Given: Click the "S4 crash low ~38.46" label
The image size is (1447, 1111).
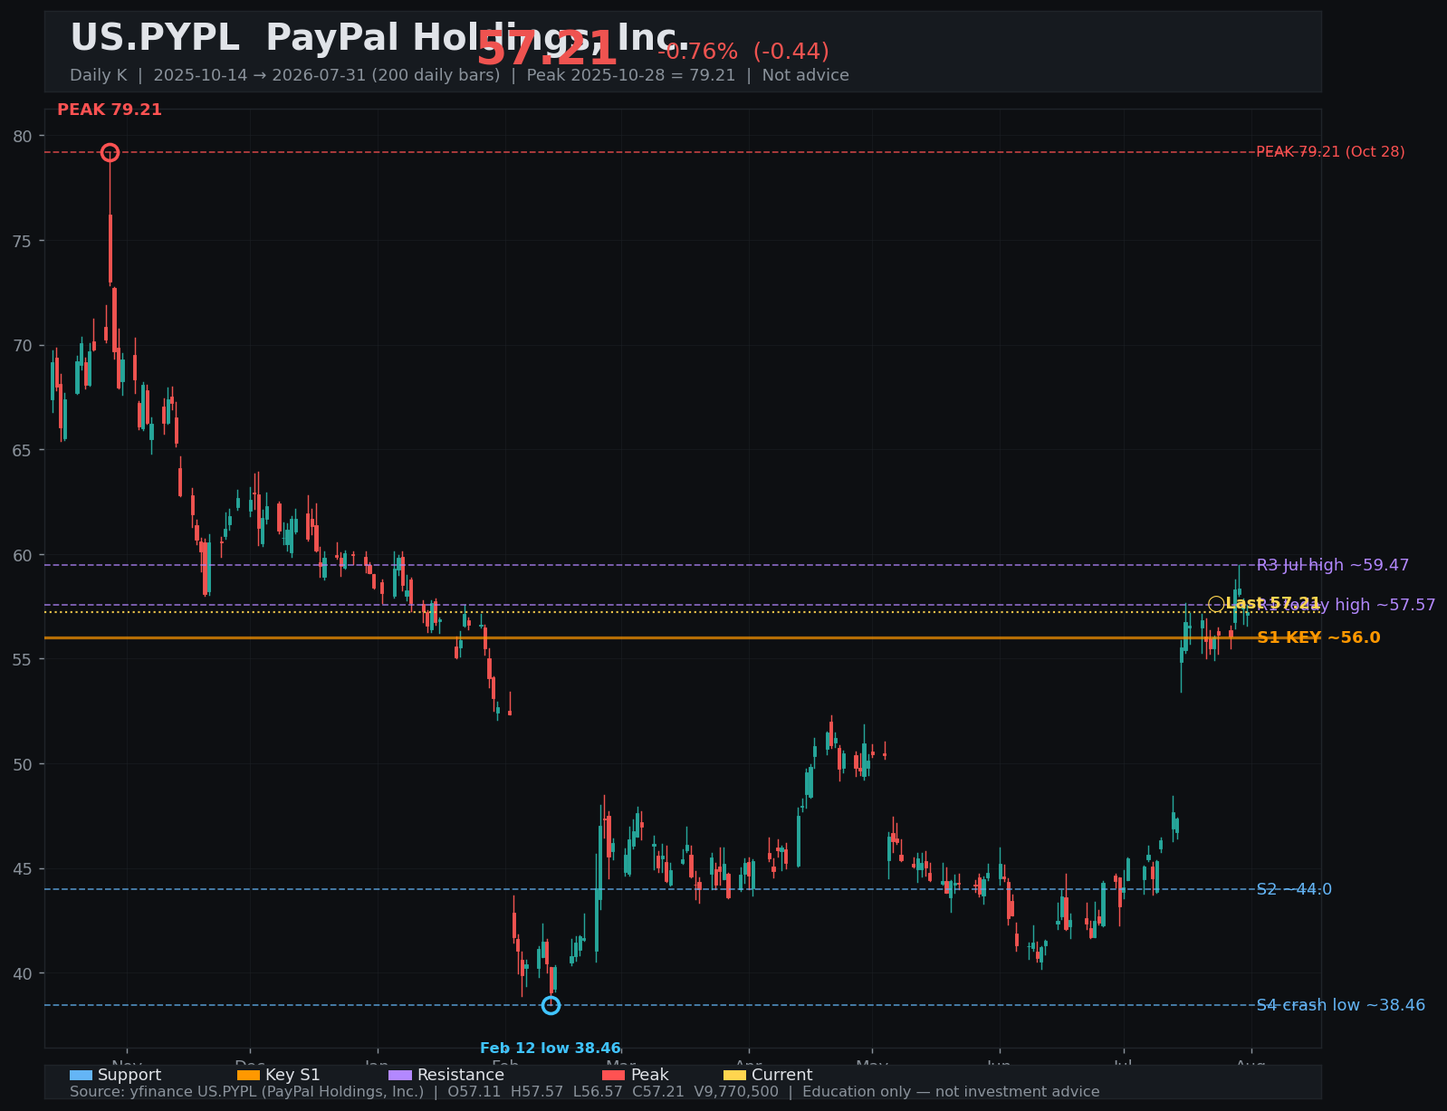Looking at the screenshot, I should click(1341, 1005).
